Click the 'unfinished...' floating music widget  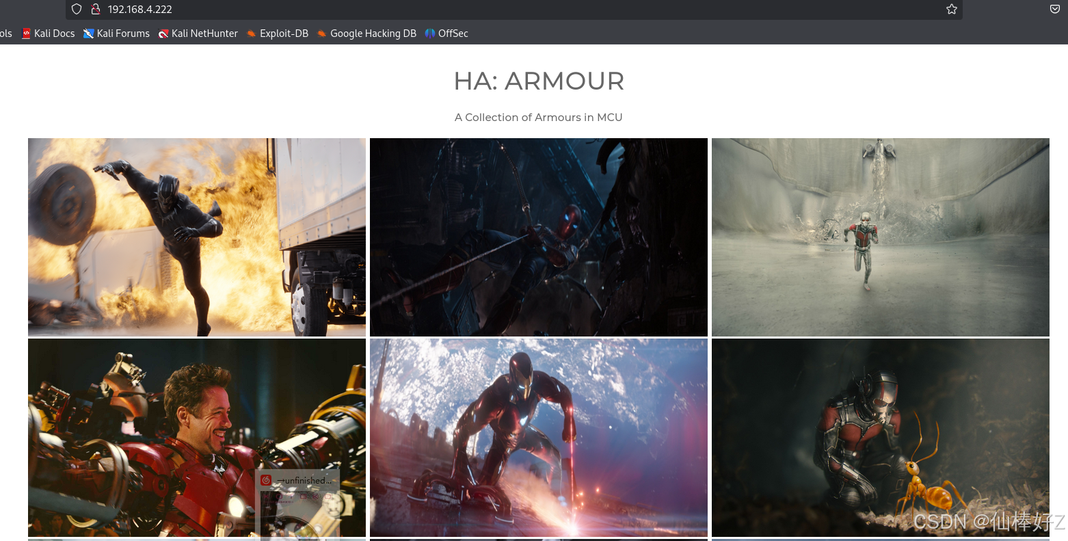click(297, 505)
